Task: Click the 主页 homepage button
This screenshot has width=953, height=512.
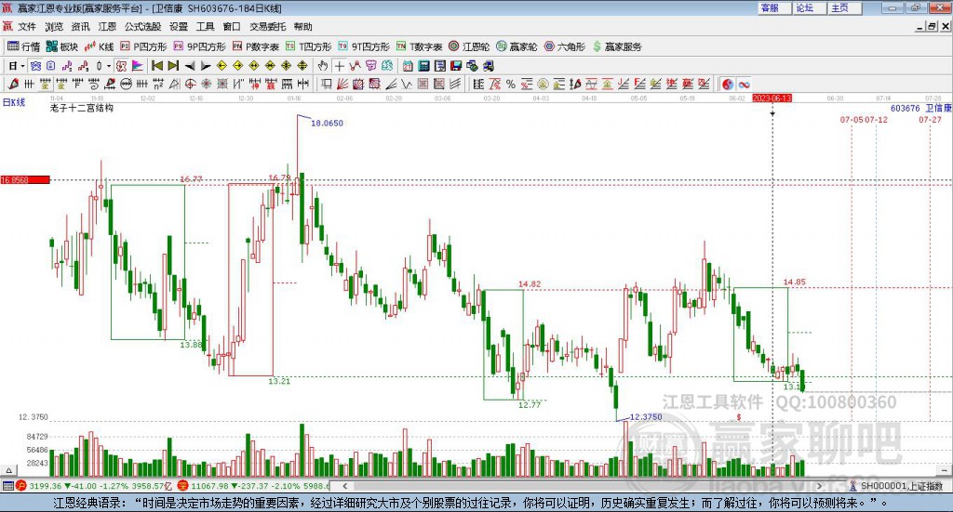Action: (x=840, y=8)
